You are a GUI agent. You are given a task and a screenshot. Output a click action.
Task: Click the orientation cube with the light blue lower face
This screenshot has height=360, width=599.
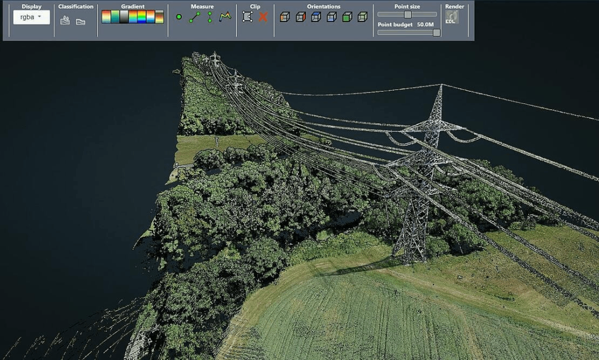(331, 17)
